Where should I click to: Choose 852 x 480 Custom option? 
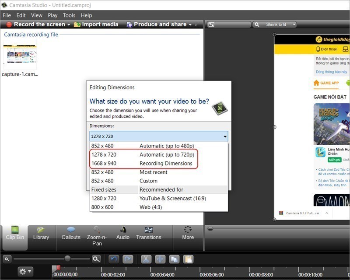(159, 181)
